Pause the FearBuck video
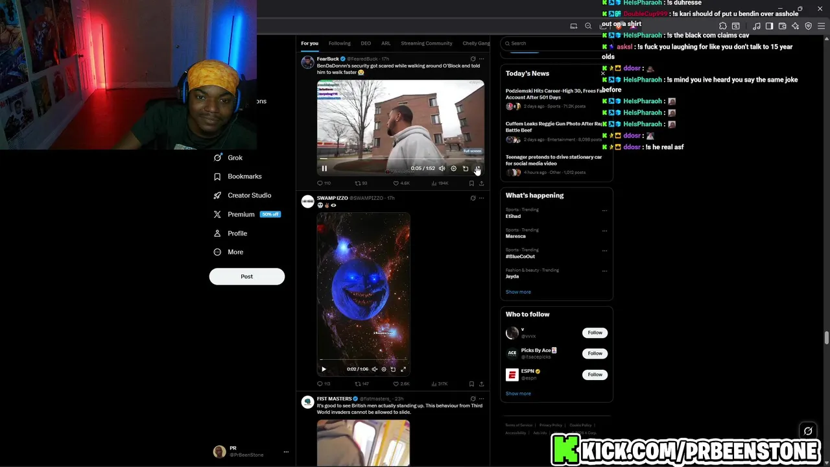 coord(324,169)
